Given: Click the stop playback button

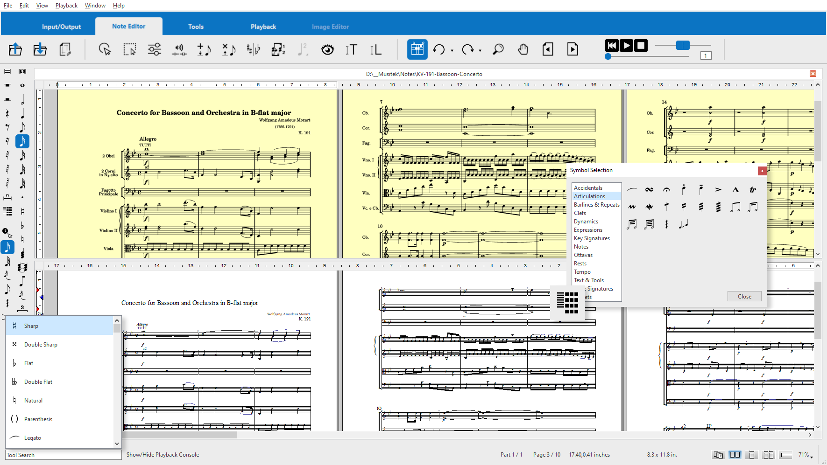Looking at the screenshot, I should [641, 45].
